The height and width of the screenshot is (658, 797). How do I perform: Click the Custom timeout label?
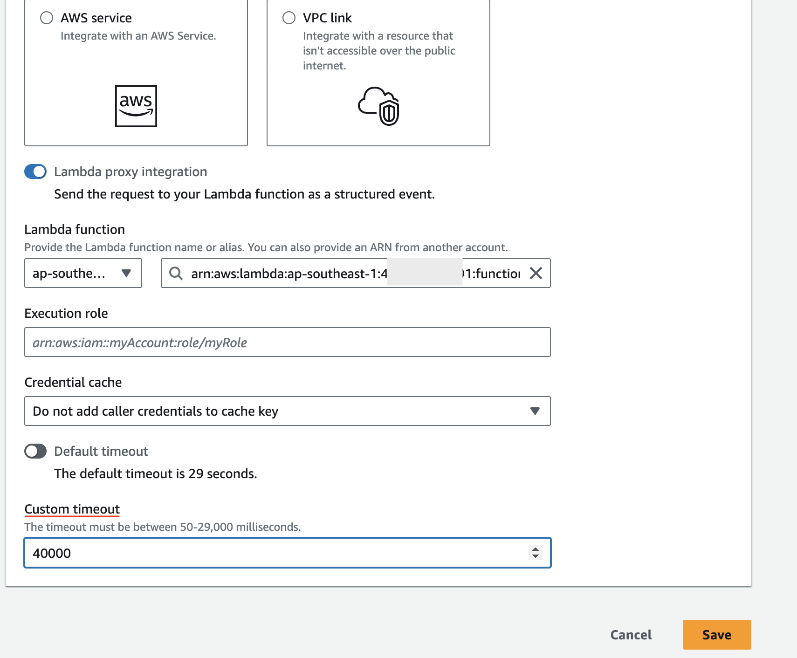72,509
